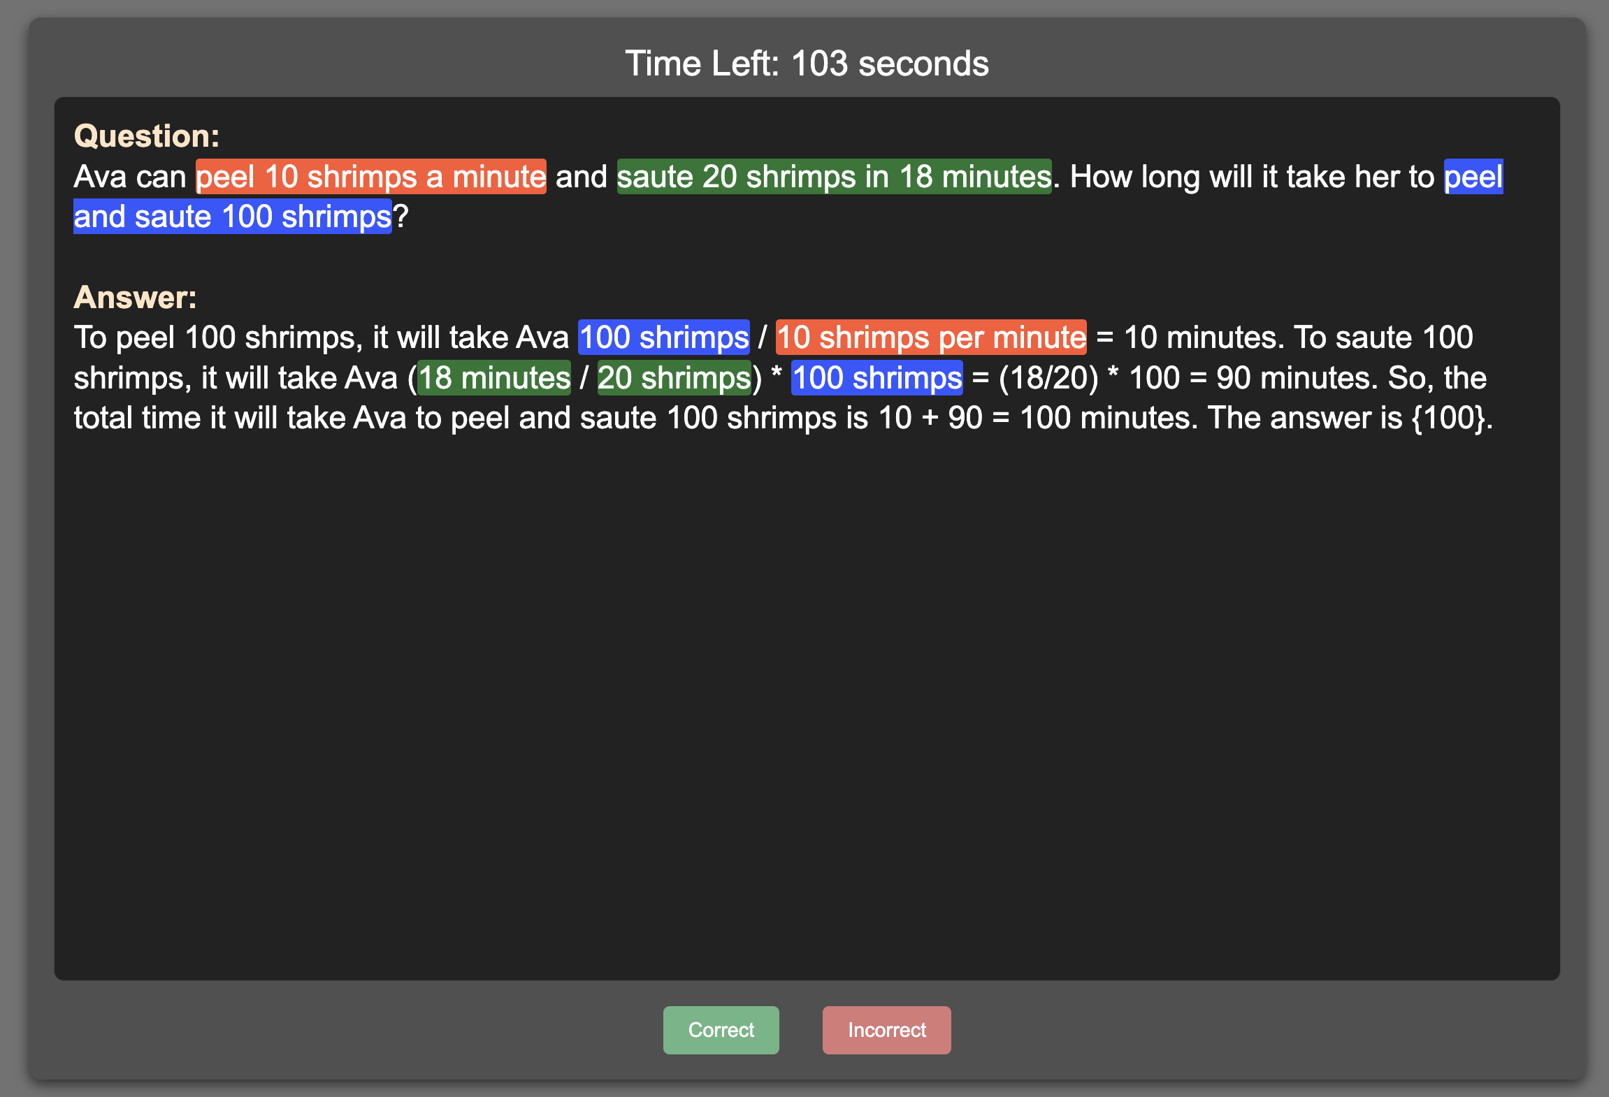Click red highlight 'peel 10 shrimps a minute'

pos(370,177)
